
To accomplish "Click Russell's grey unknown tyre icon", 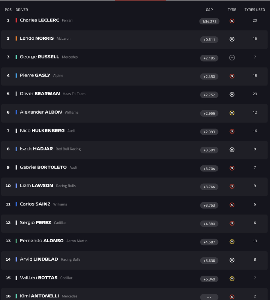I will click(x=232, y=57).
